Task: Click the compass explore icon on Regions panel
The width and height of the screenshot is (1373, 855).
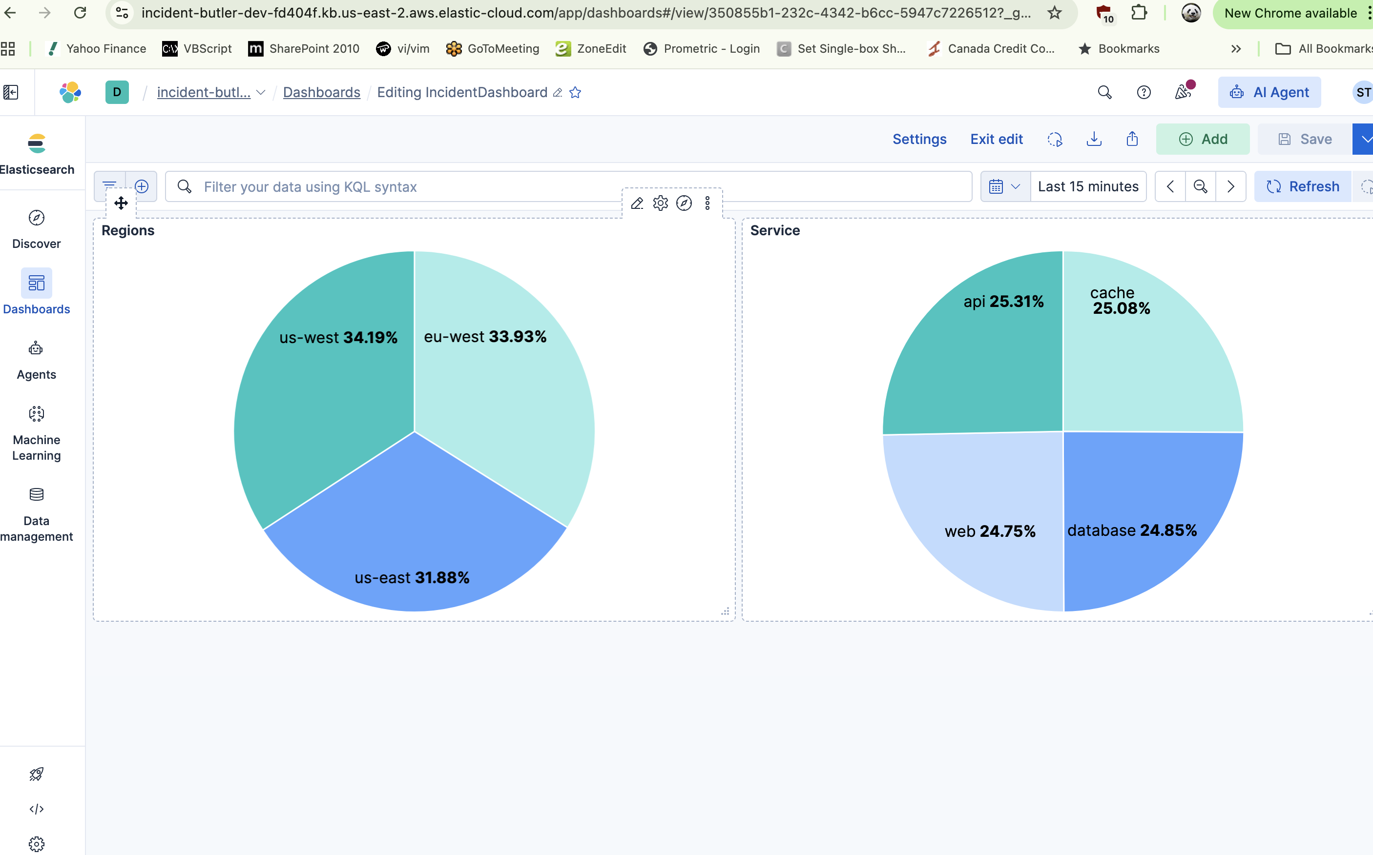Action: click(x=684, y=203)
